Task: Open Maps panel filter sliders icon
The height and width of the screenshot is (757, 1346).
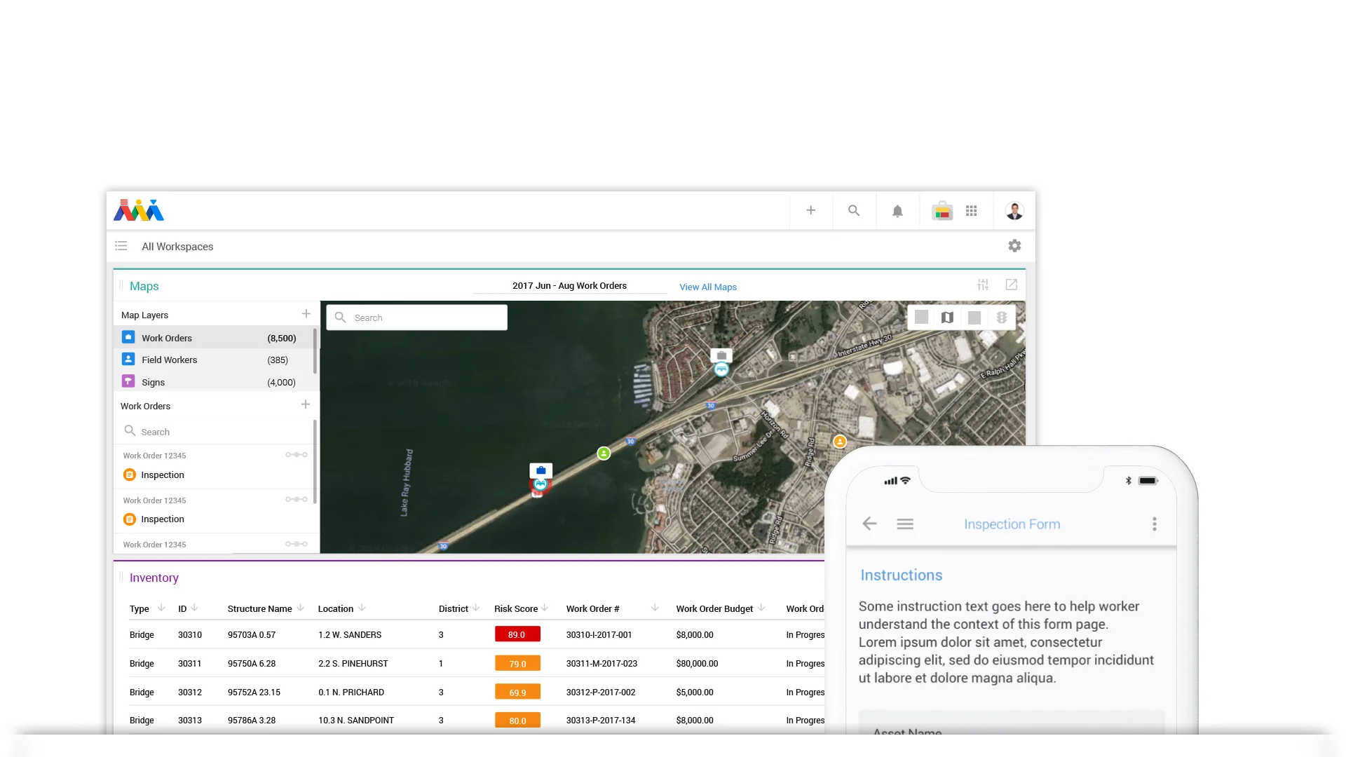Action: pos(983,285)
